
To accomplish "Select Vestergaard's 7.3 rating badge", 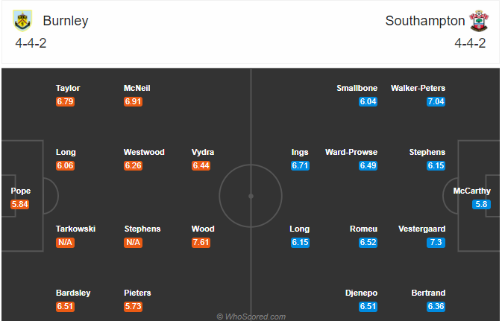I will (x=436, y=242).
